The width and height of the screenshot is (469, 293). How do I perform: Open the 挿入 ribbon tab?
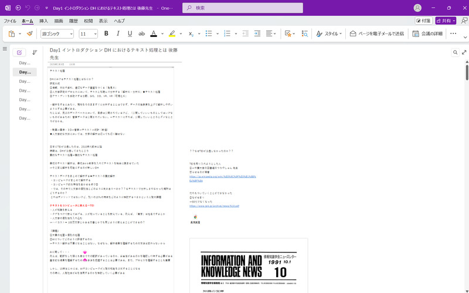coord(43,21)
